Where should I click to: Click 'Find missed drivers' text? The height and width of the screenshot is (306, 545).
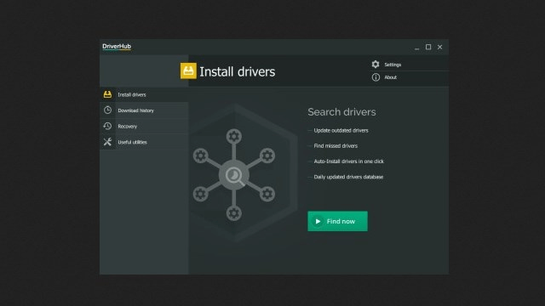(336, 145)
